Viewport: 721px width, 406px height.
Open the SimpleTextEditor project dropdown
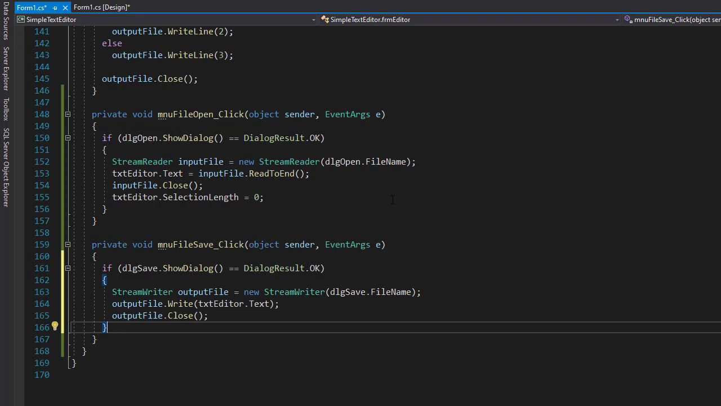314,20
